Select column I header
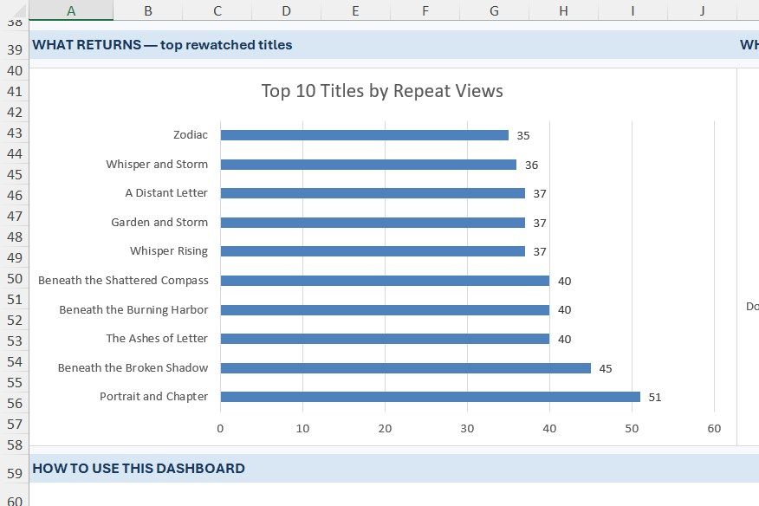Viewport: 759px width, 506px height. pos(632,10)
